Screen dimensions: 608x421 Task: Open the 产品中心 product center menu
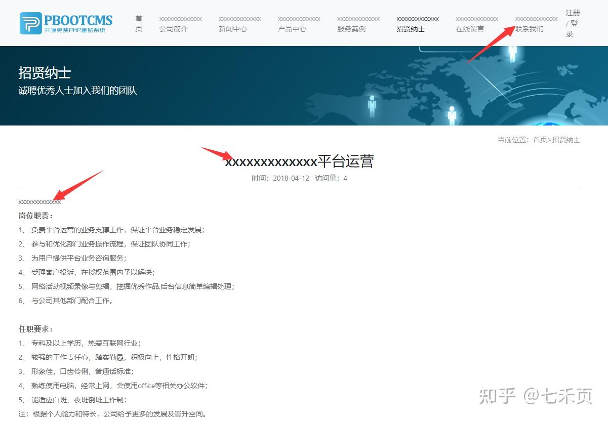click(x=298, y=23)
